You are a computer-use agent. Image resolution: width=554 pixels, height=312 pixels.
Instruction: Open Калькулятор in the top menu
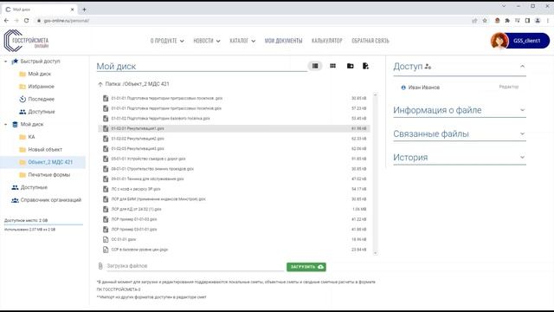(327, 41)
